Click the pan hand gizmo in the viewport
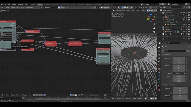The height and width of the screenshot is (107, 191). (154, 28)
